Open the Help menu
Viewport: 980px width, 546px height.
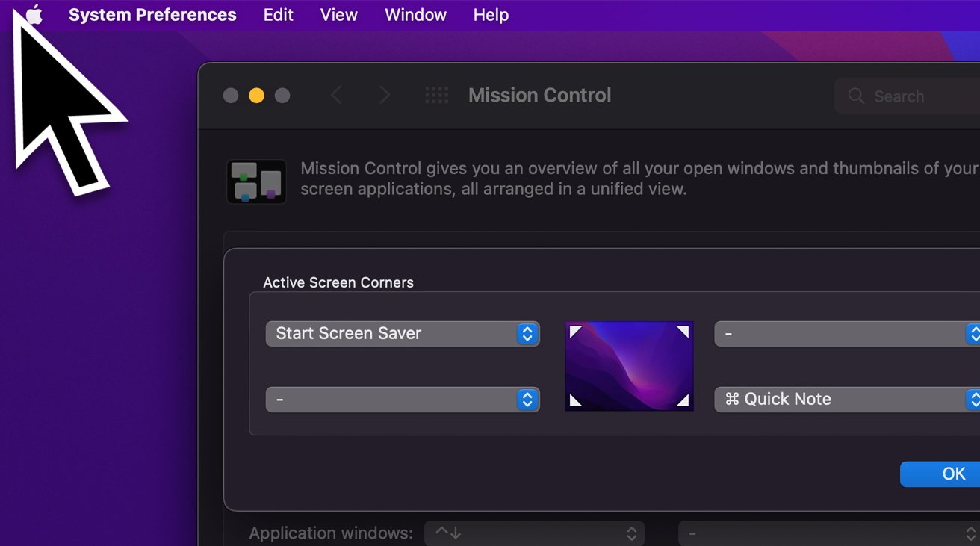point(491,14)
